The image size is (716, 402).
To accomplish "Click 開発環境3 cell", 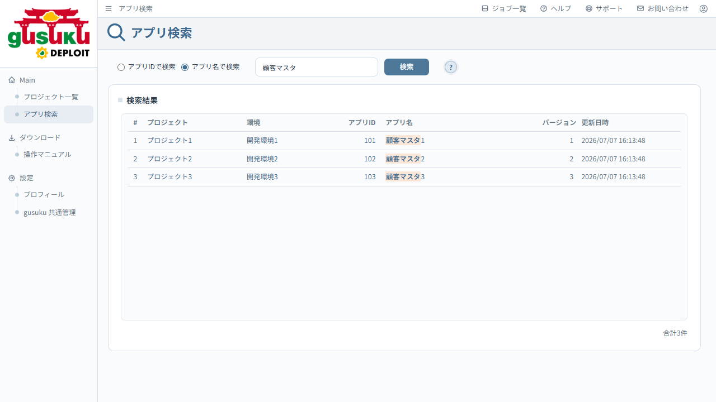I will click(262, 177).
